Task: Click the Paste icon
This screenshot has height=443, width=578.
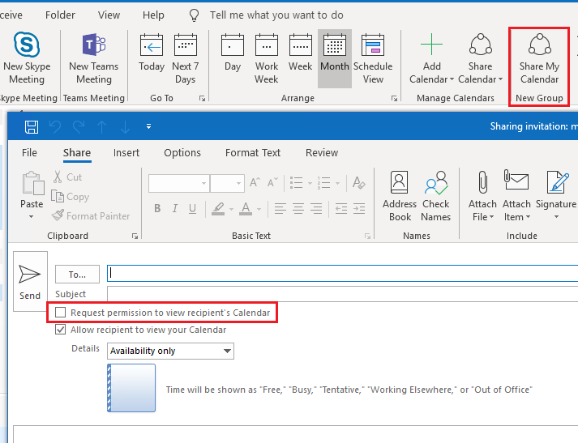Action: point(32,183)
